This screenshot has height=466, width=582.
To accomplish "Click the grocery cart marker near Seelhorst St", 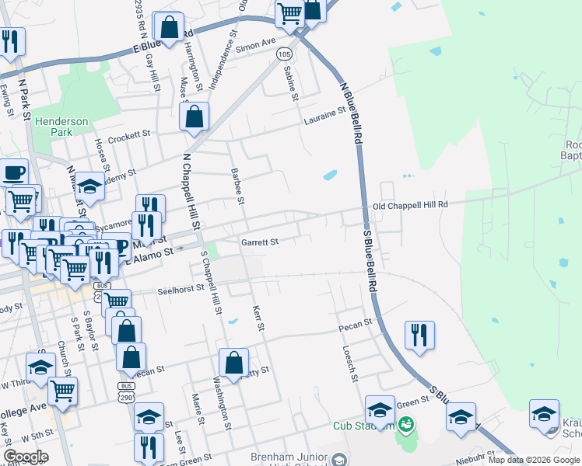I will (116, 301).
